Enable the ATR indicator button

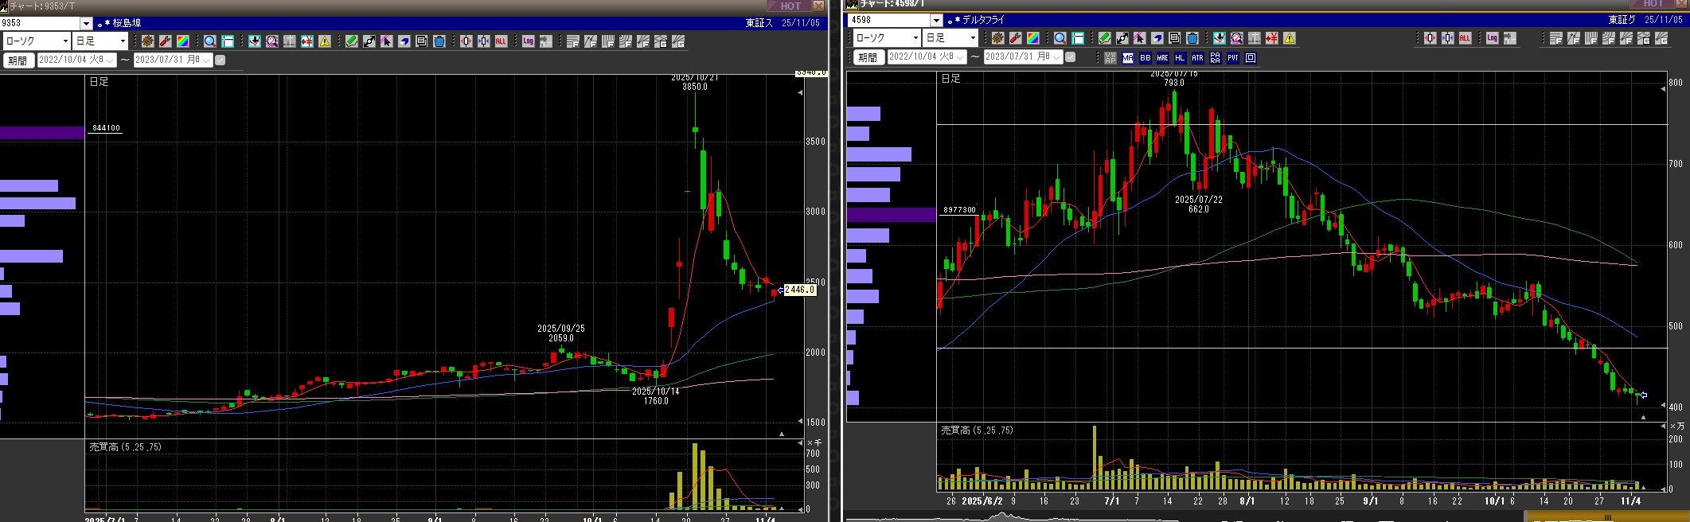pos(1197,58)
